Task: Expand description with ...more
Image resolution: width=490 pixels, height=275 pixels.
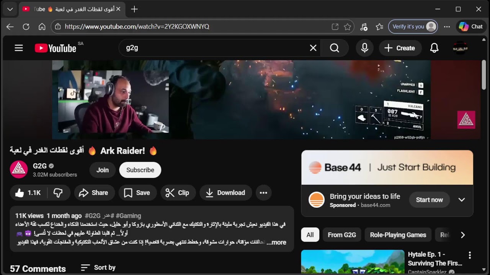Action: (x=277, y=243)
